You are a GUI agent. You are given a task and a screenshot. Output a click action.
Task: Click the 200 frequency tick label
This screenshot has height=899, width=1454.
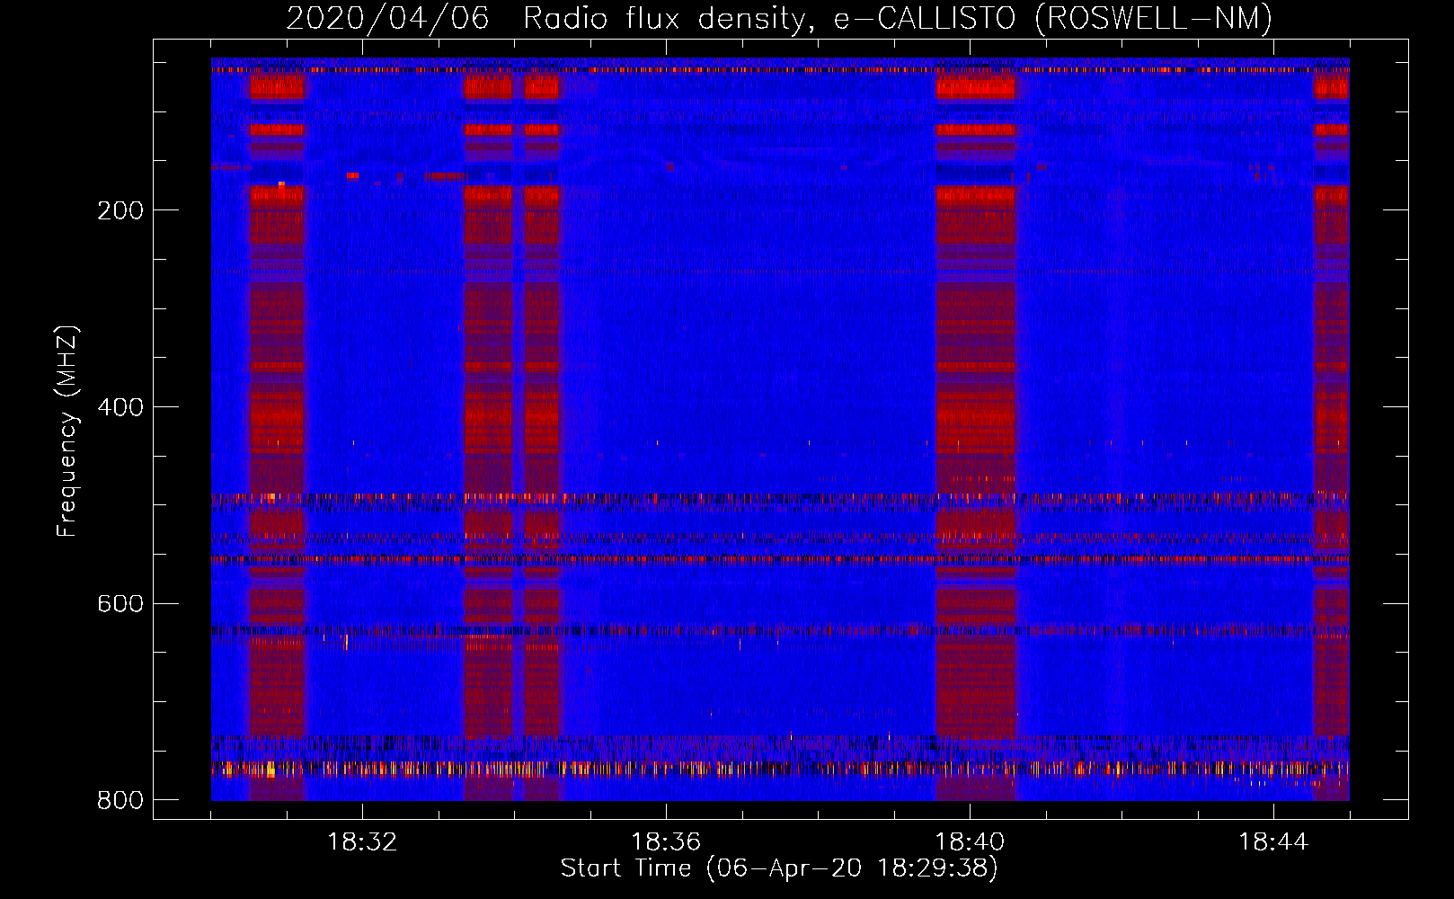click(x=120, y=210)
